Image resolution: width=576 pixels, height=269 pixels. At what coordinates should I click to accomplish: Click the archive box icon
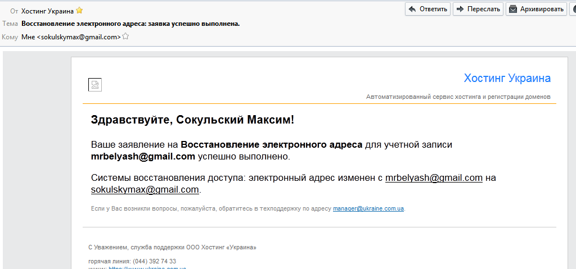[x=513, y=9]
